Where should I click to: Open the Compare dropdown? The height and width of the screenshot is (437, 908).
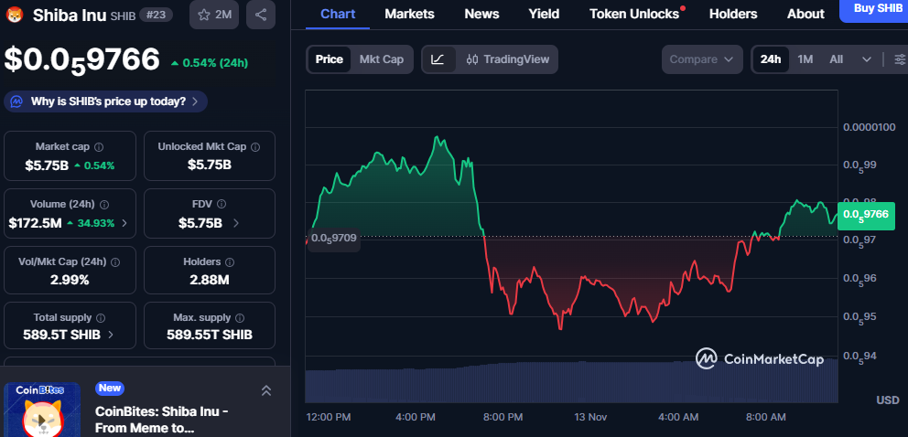(701, 59)
